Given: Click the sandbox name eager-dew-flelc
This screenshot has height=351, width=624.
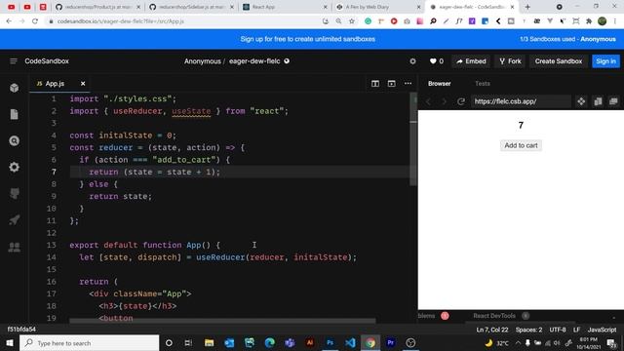Looking at the screenshot, I should point(254,61).
